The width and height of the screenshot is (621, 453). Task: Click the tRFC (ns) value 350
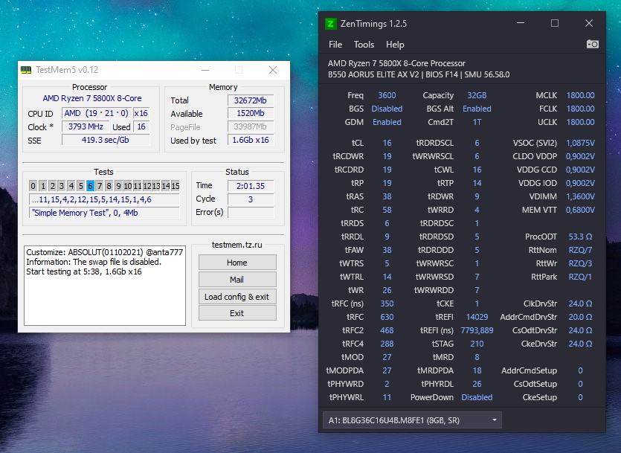387,303
